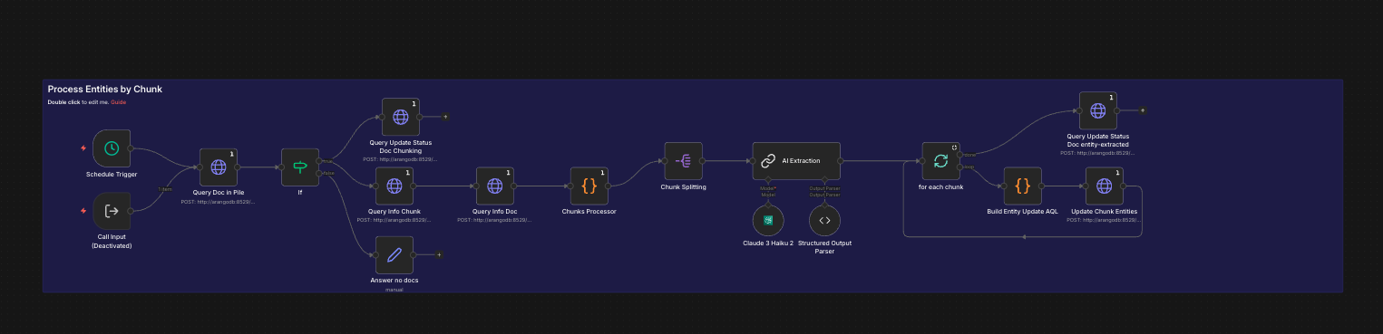Click the 'Claude 3 Haiku 2' label text

point(768,243)
